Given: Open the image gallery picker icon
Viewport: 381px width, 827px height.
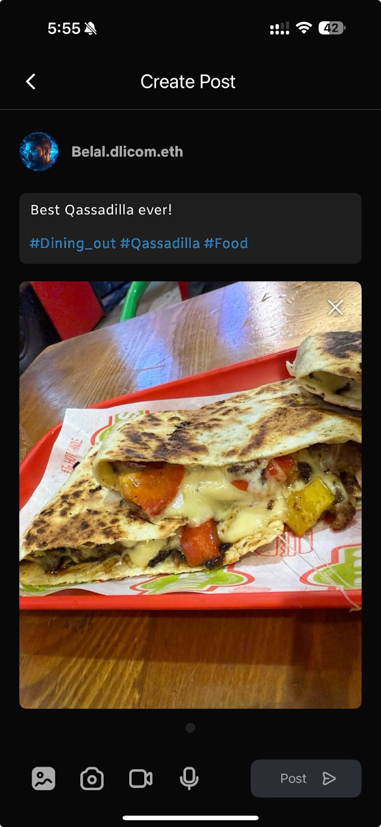Looking at the screenshot, I should click(43, 778).
